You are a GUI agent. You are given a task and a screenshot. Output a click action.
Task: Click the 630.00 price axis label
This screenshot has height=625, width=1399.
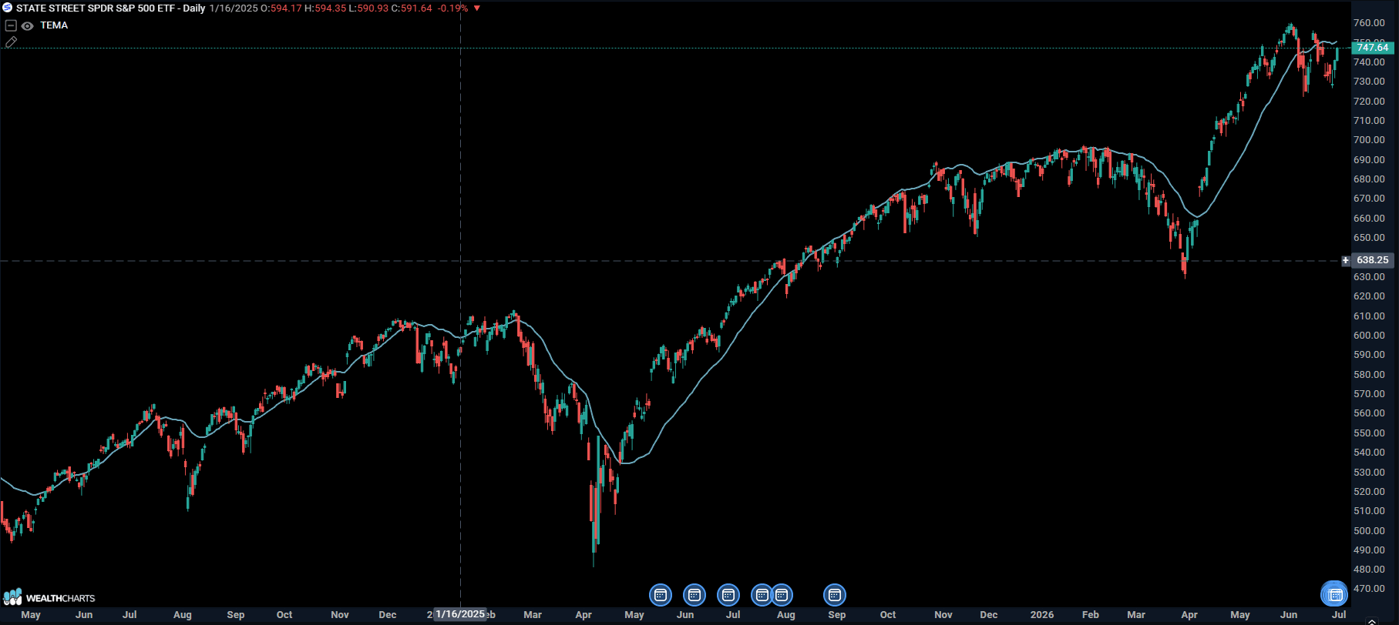click(x=1369, y=277)
